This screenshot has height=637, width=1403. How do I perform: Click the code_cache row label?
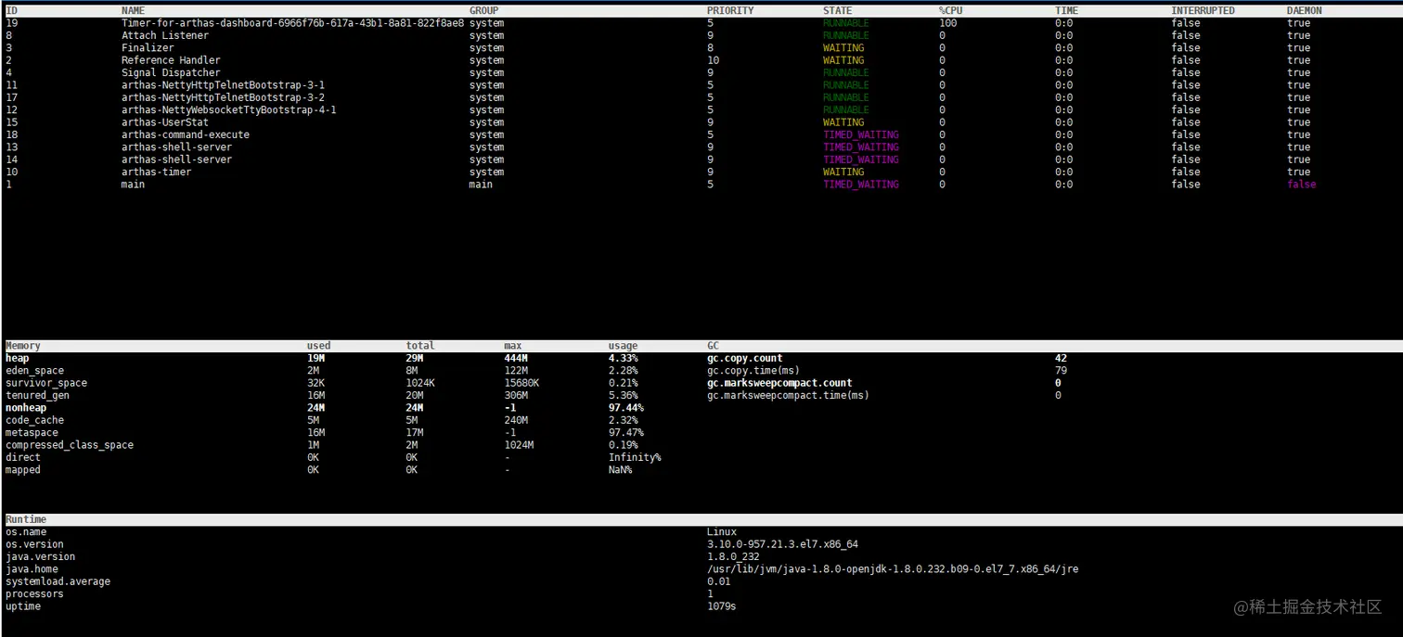(34, 420)
